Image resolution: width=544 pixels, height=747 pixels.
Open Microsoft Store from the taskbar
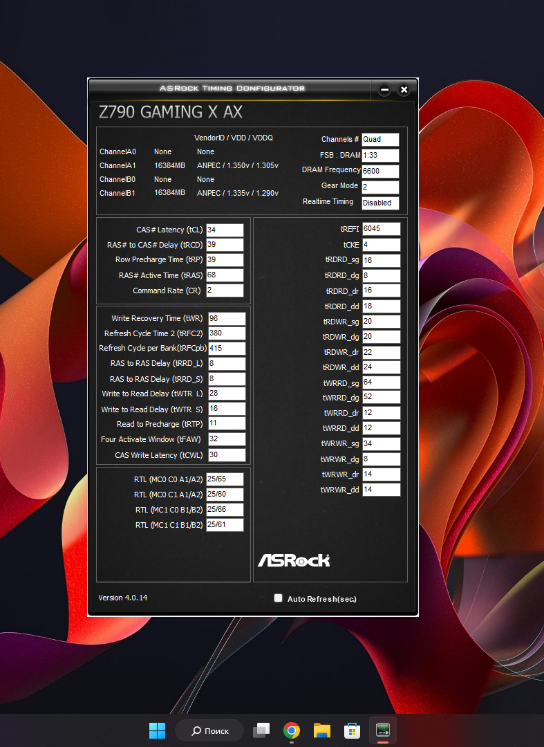point(353,730)
